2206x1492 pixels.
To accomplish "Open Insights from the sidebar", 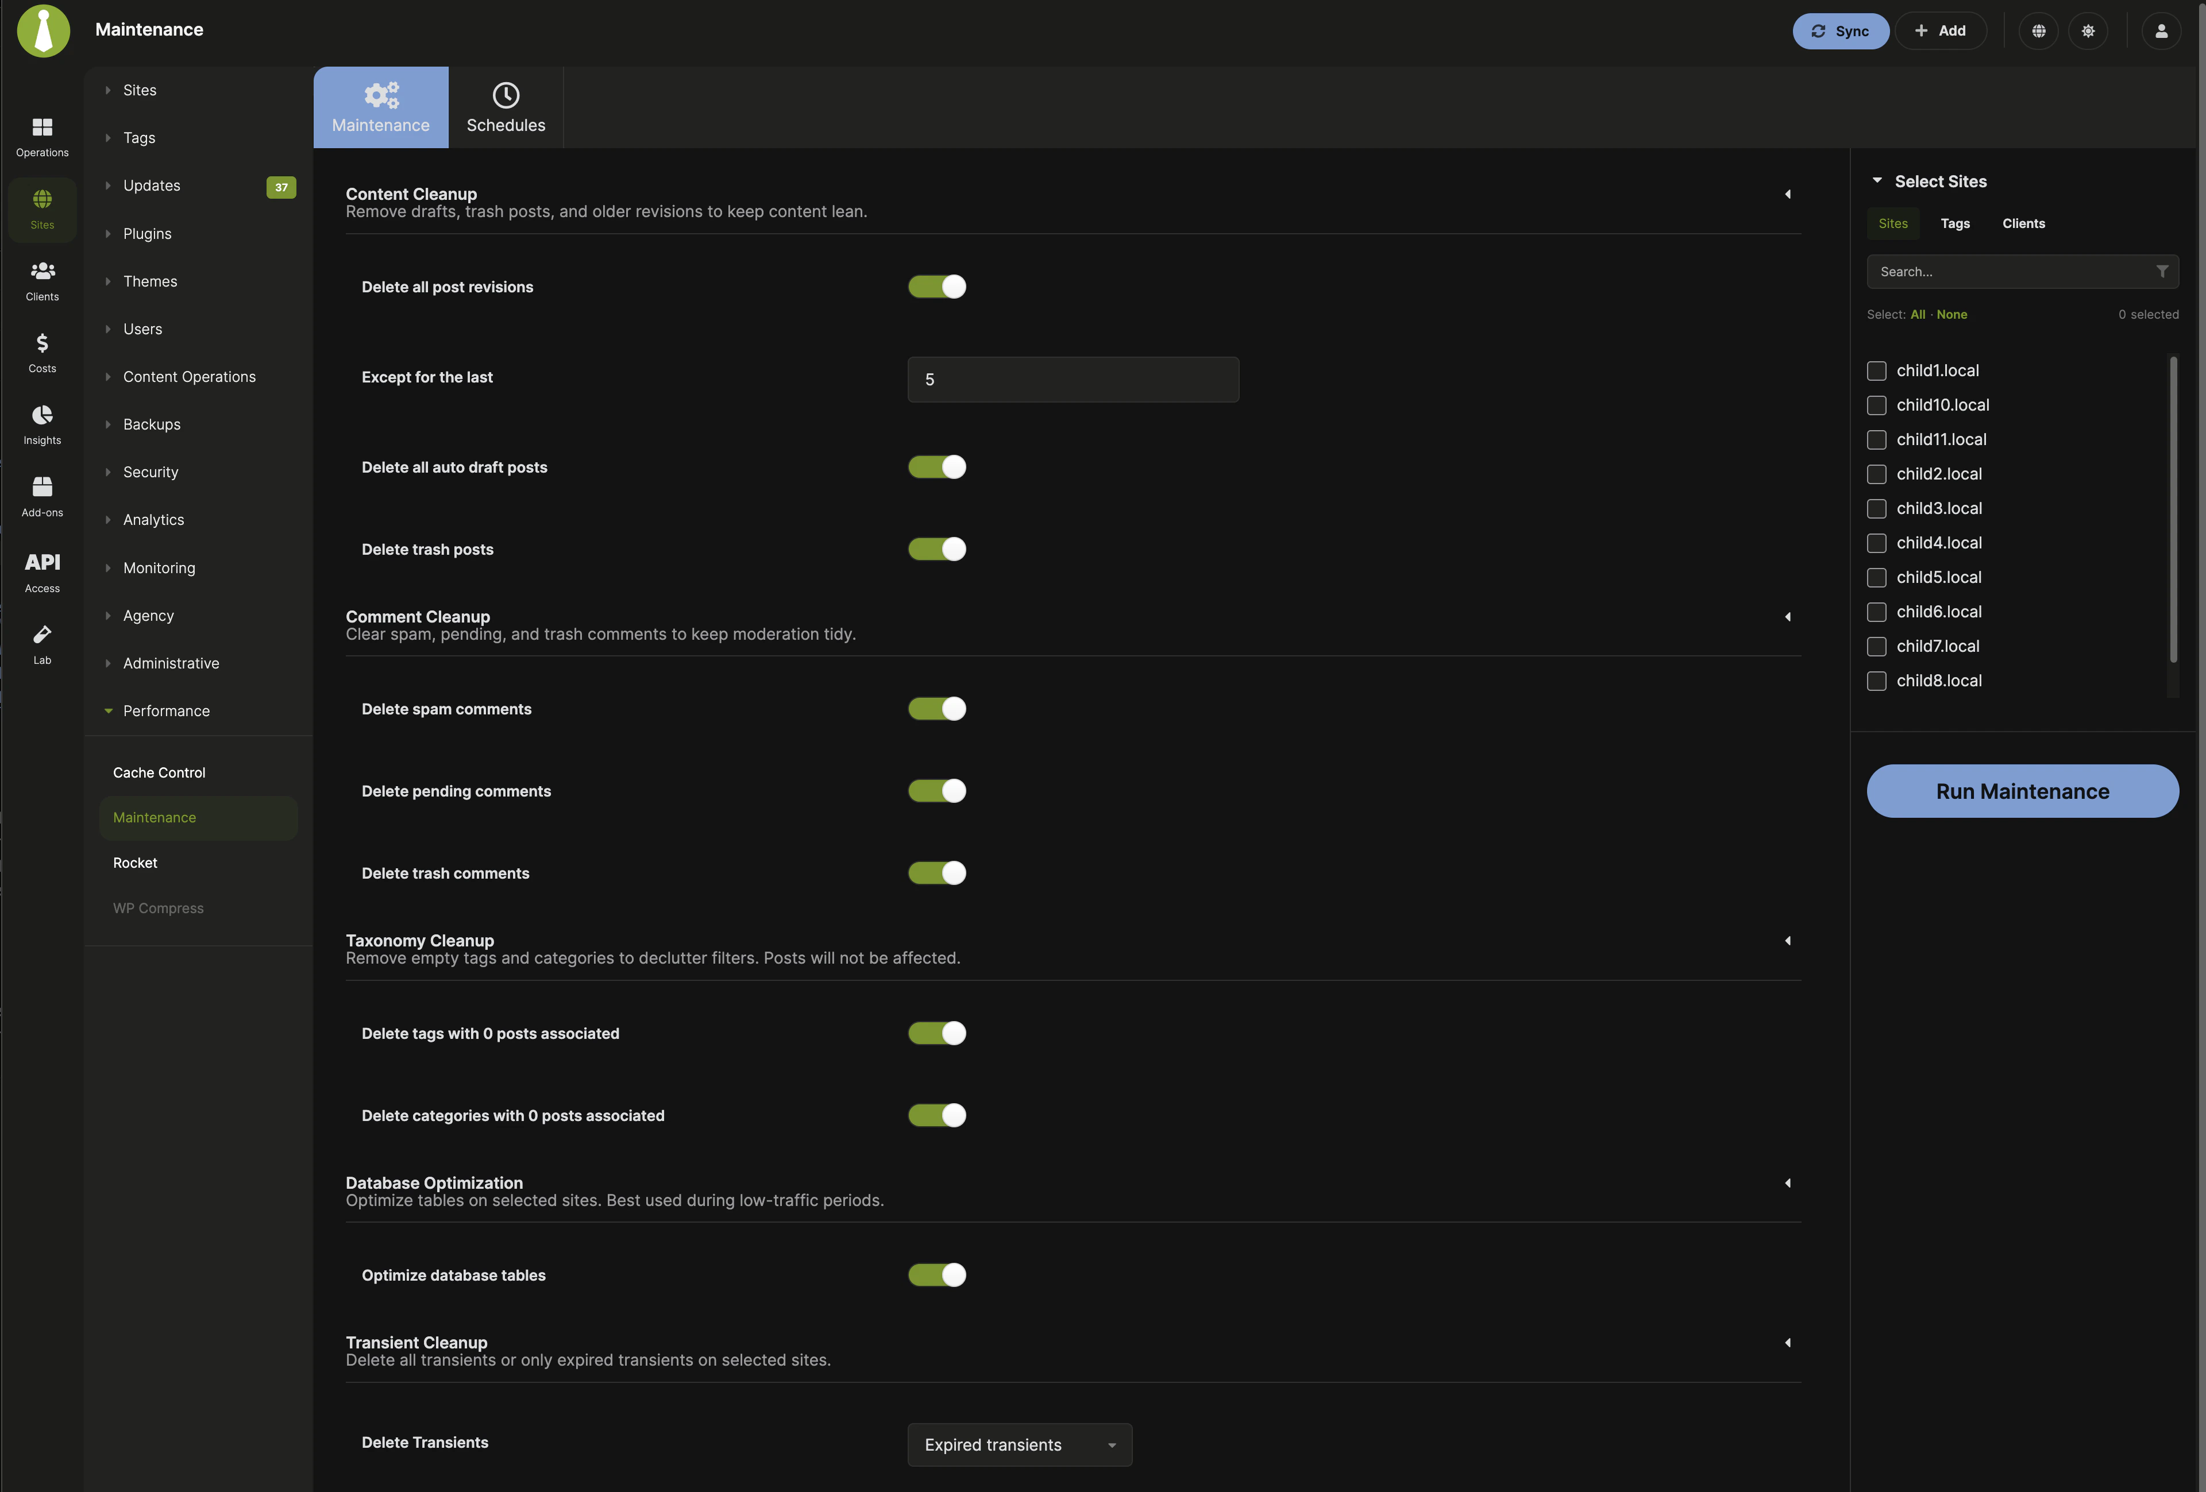I will pos(42,423).
